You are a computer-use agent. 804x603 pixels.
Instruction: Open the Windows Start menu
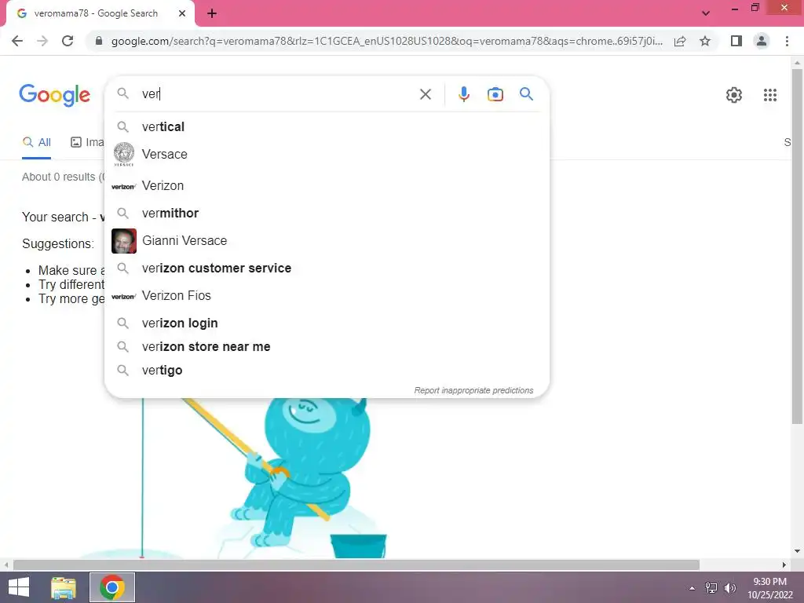(x=19, y=587)
